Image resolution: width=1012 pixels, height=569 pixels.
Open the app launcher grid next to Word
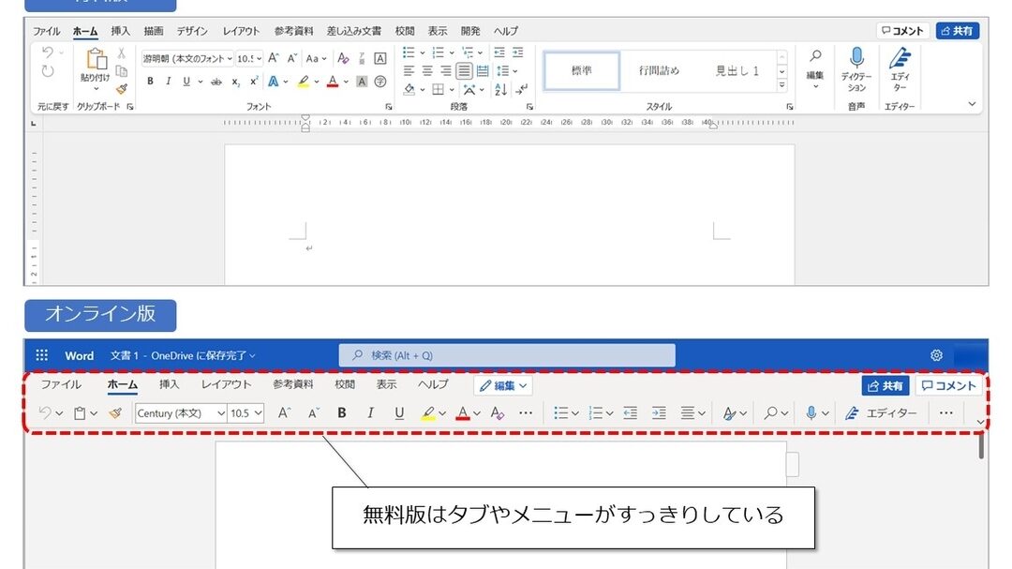(x=41, y=355)
